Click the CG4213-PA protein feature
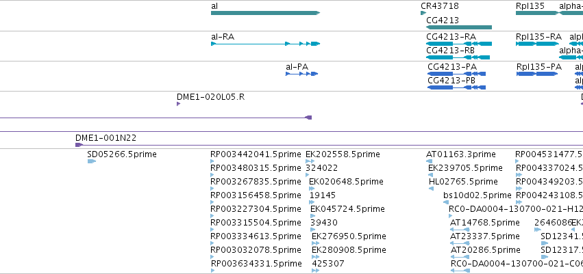The width and height of the screenshot is (583, 274). click(x=456, y=74)
